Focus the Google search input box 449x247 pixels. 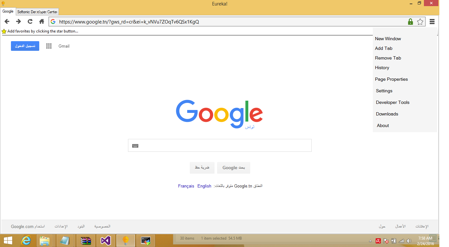(x=220, y=145)
